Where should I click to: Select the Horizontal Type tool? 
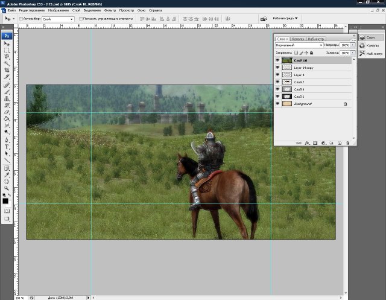click(x=7, y=146)
